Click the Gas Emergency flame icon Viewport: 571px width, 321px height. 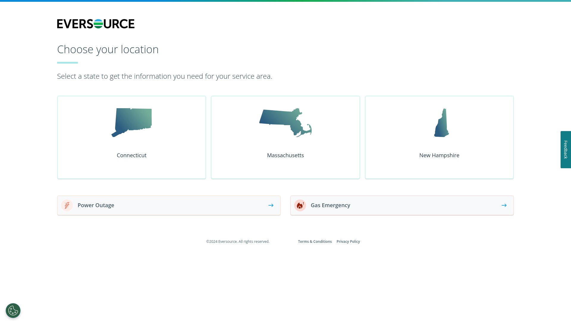pos(300,205)
